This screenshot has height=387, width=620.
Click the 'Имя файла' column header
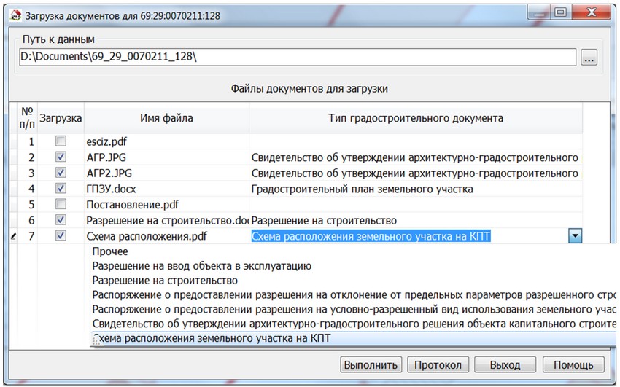[166, 118]
